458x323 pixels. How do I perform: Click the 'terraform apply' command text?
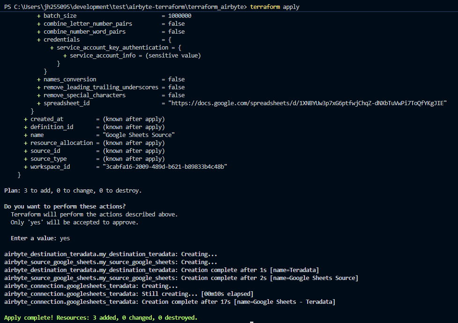[274, 7]
